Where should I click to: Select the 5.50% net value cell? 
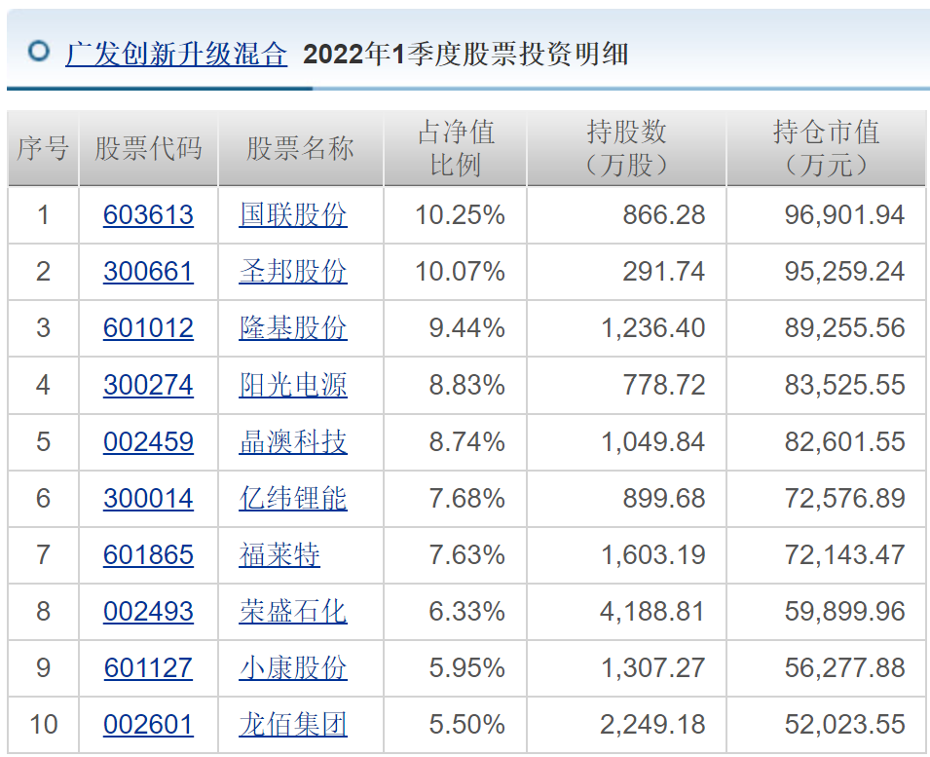(x=455, y=725)
